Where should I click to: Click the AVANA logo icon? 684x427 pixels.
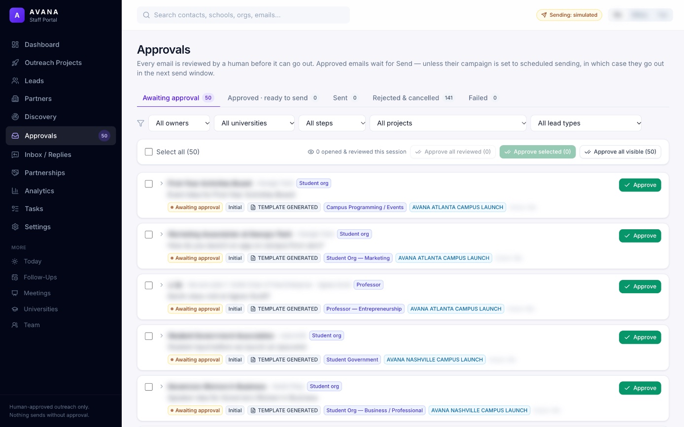[x=17, y=15]
